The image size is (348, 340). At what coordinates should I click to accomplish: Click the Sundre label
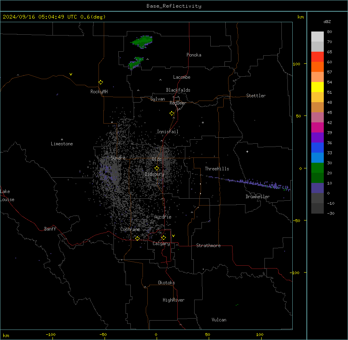tap(118, 158)
